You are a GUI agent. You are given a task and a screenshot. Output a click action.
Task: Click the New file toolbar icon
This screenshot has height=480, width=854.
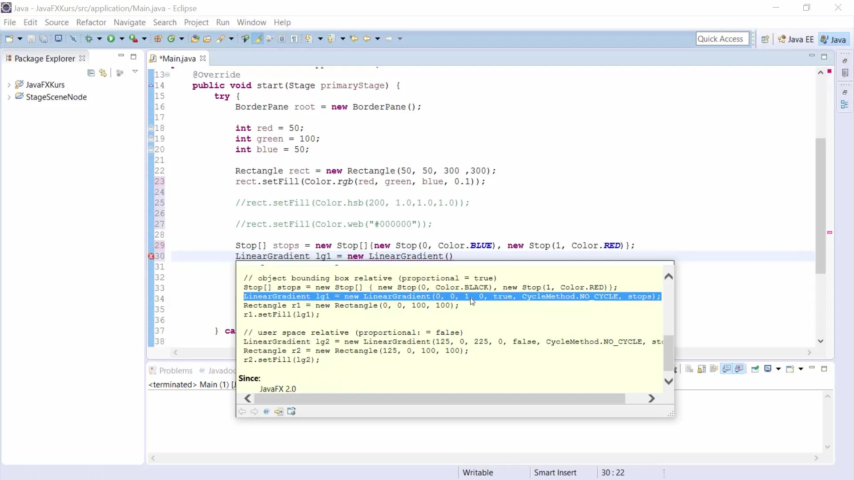[x=9, y=39]
